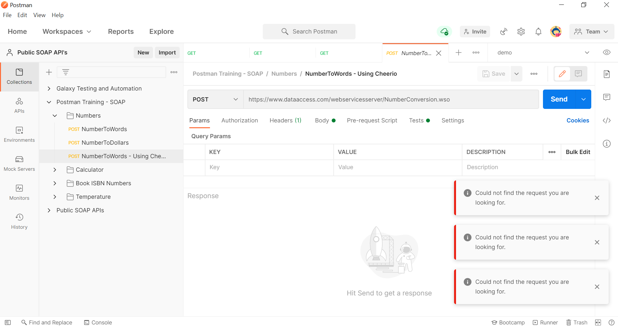Open the Monitors panel
Viewport: 618px width, 327px height.
pos(19,192)
